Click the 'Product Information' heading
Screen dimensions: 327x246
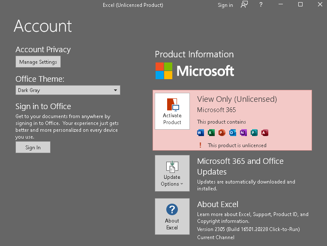195,54
